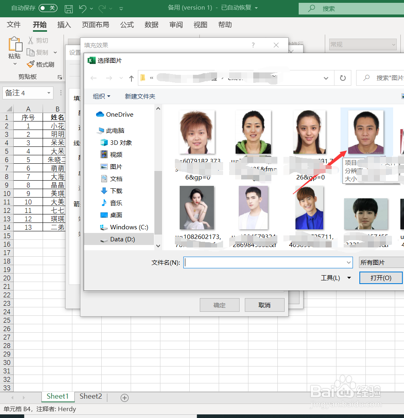Expand the address bar path dropdown
This screenshot has height=418, width=404.
click(326, 78)
